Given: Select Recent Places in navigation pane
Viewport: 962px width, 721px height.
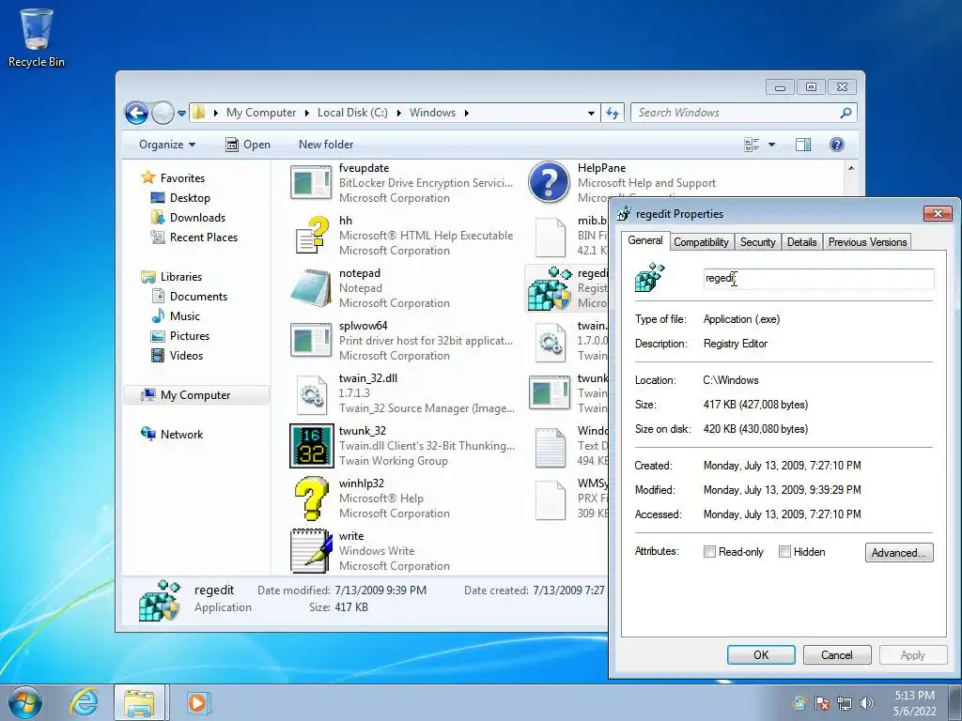Looking at the screenshot, I should (x=194, y=238).
